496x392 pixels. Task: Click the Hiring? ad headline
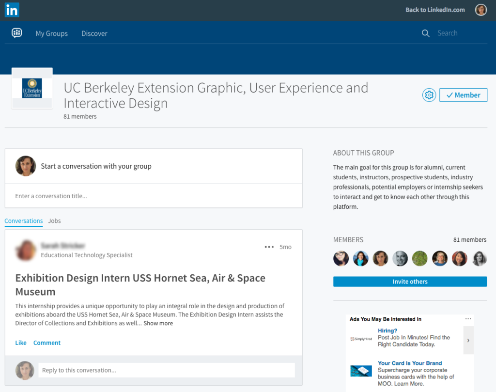[387, 330]
